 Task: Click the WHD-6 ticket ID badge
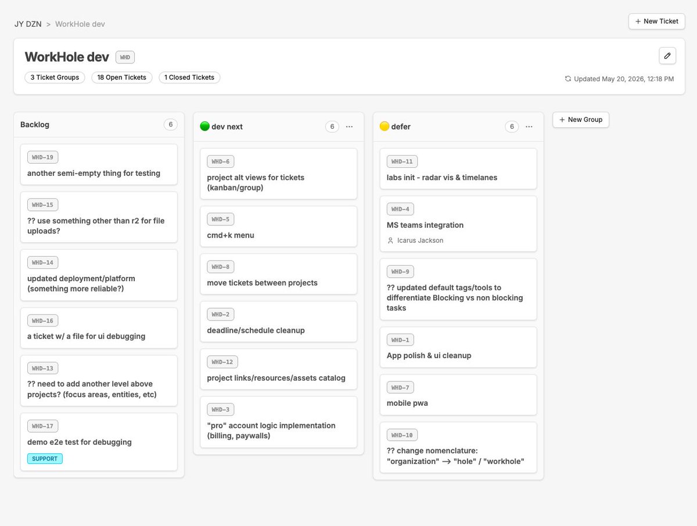coord(220,161)
